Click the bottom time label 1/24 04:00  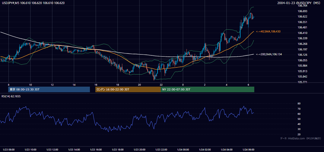tap(227, 149)
